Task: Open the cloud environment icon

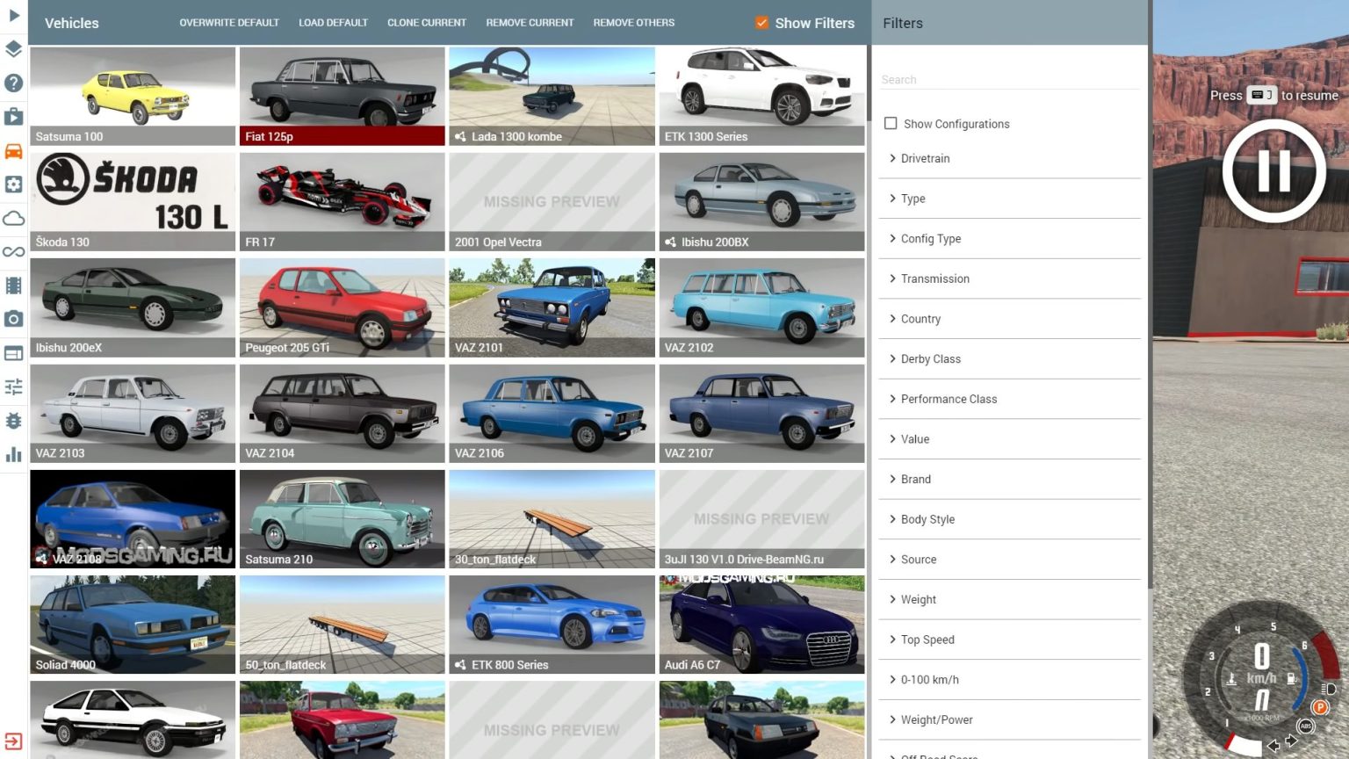Action: pos(14,218)
